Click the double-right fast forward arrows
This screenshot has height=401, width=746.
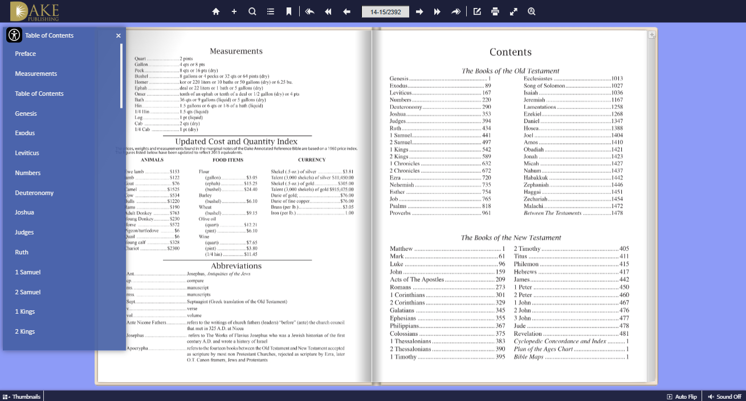coord(437,11)
